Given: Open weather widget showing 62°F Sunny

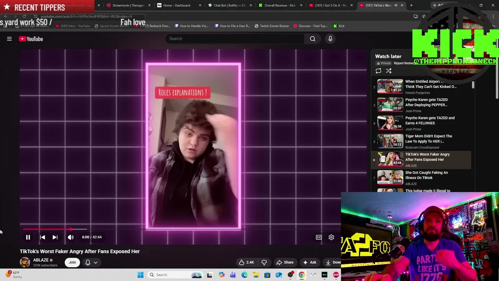Looking at the screenshot, I should 14,275.
